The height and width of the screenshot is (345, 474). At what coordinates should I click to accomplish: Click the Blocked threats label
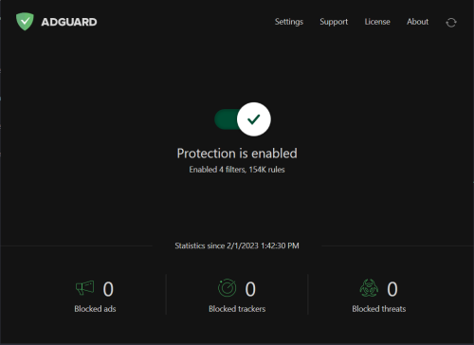pos(379,309)
